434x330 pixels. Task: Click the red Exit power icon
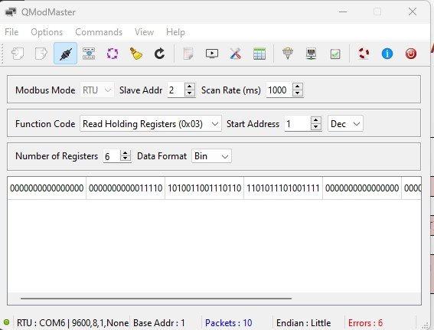tap(411, 54)
